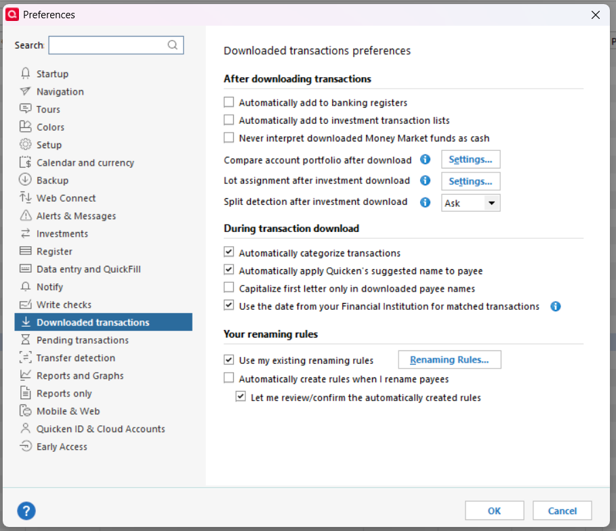Open the Pending transactions preferences
The image size is (616, 531).
coord(83,340)
